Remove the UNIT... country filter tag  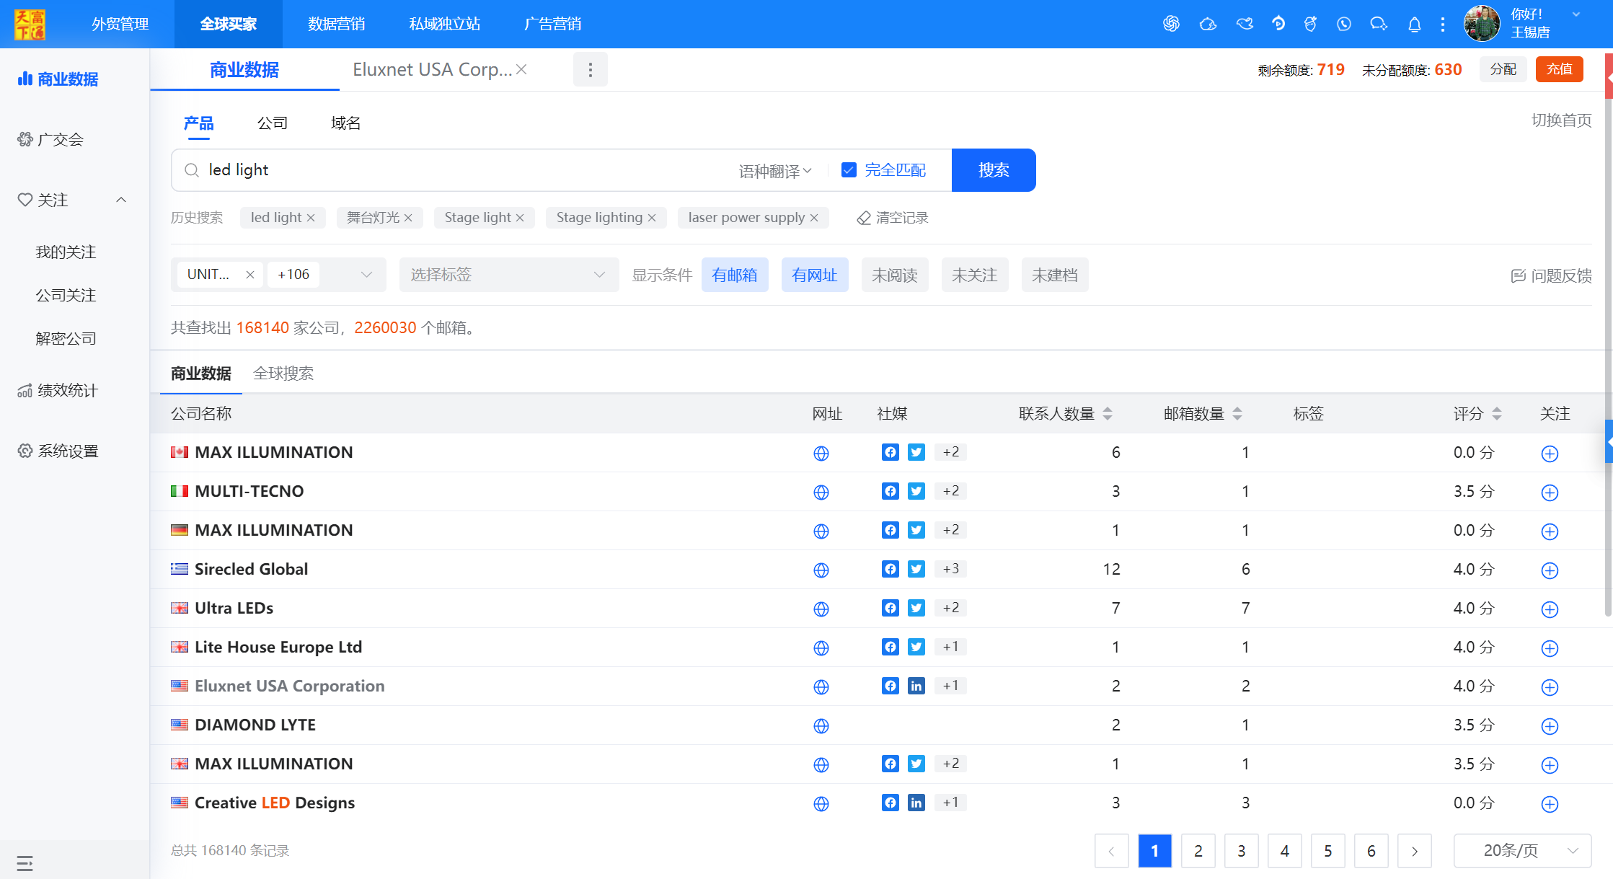click(249, 275)
